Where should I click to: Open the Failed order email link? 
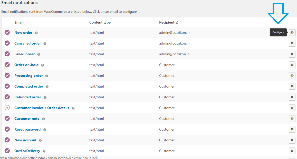click(x=25, y=54)
